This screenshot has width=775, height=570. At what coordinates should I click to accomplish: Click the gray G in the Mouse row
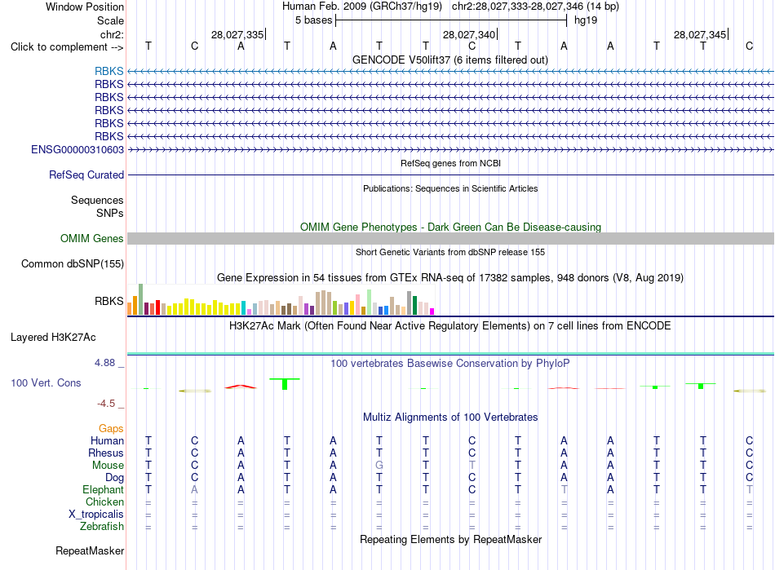[x=379, y=466]
